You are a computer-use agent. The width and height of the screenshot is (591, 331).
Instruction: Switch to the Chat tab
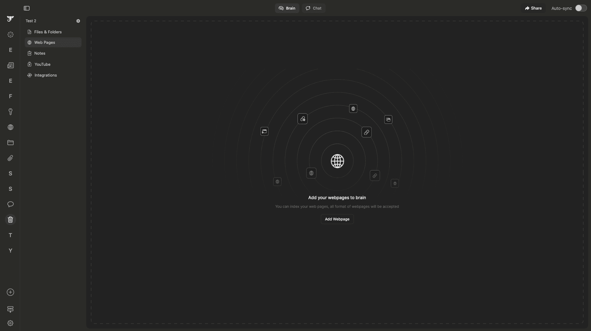(x=314, y=8)
